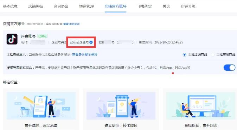237x130 pixels.
Task: Click the binding time 2021-10-29 12:46:25
Action: click(169, 42)
